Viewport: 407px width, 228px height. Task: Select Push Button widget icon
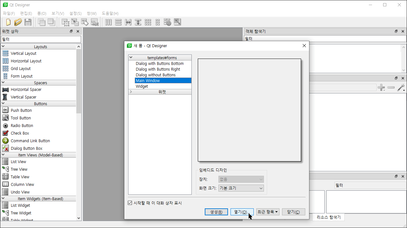click(x=5, y=110)
